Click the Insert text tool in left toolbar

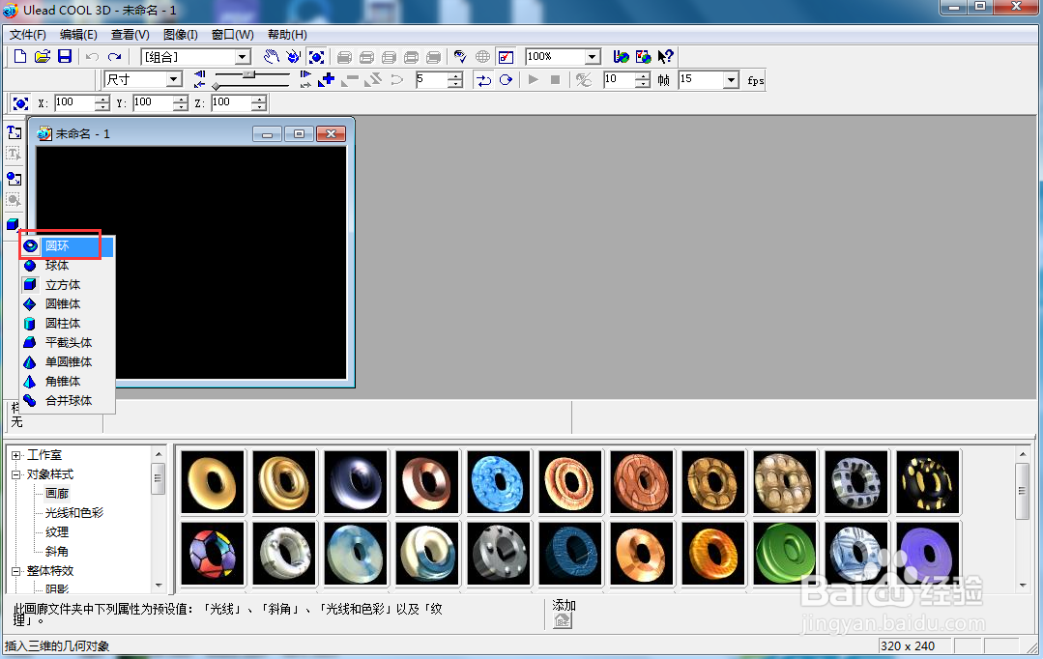(x=14, y=133)
